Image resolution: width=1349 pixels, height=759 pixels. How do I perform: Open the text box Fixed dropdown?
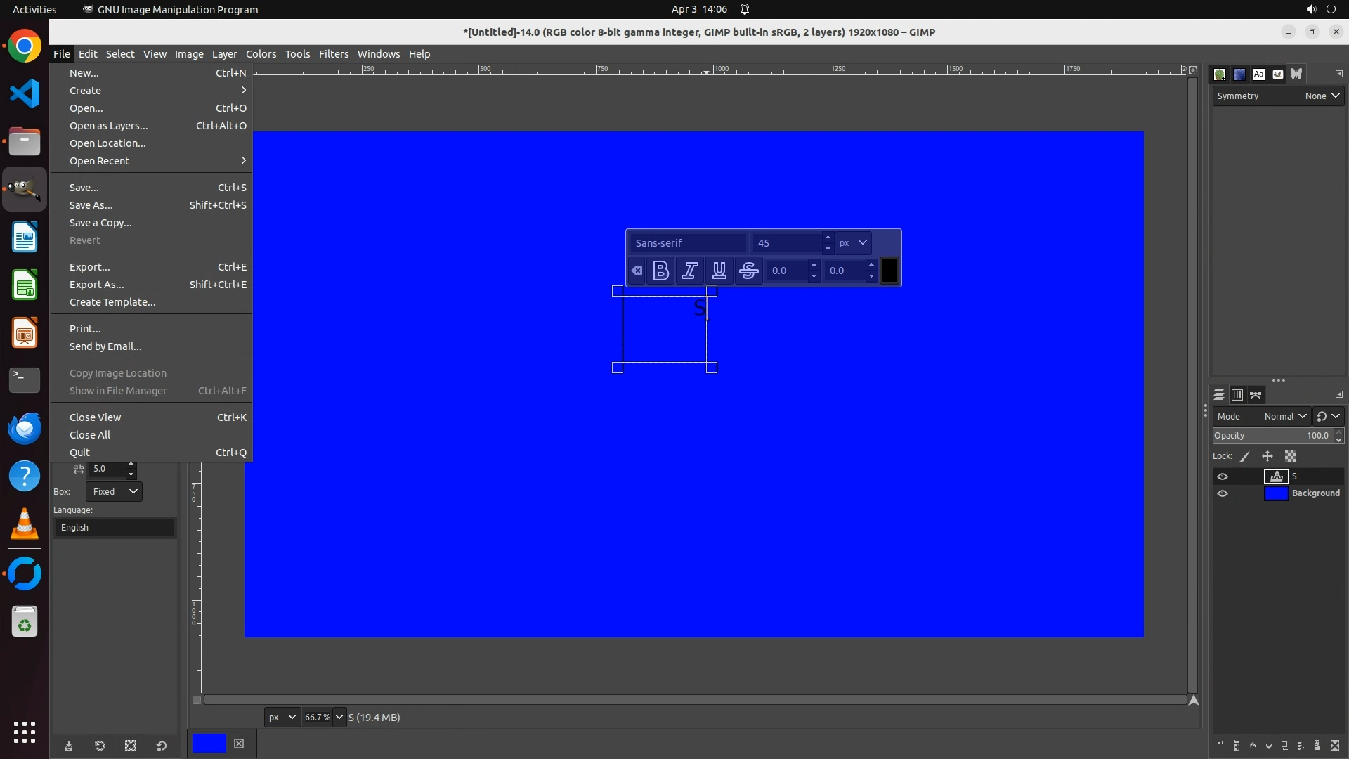114,491
